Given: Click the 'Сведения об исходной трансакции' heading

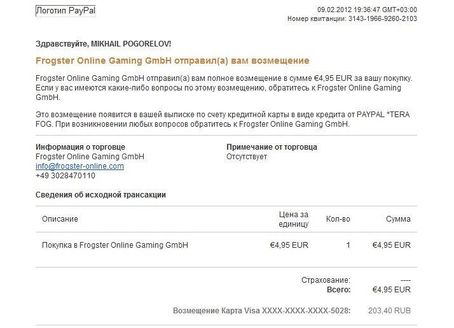Looking at the screenshot, I should (100, 195).
